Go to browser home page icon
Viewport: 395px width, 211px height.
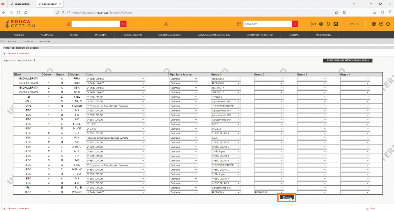(x=26, y=13)
